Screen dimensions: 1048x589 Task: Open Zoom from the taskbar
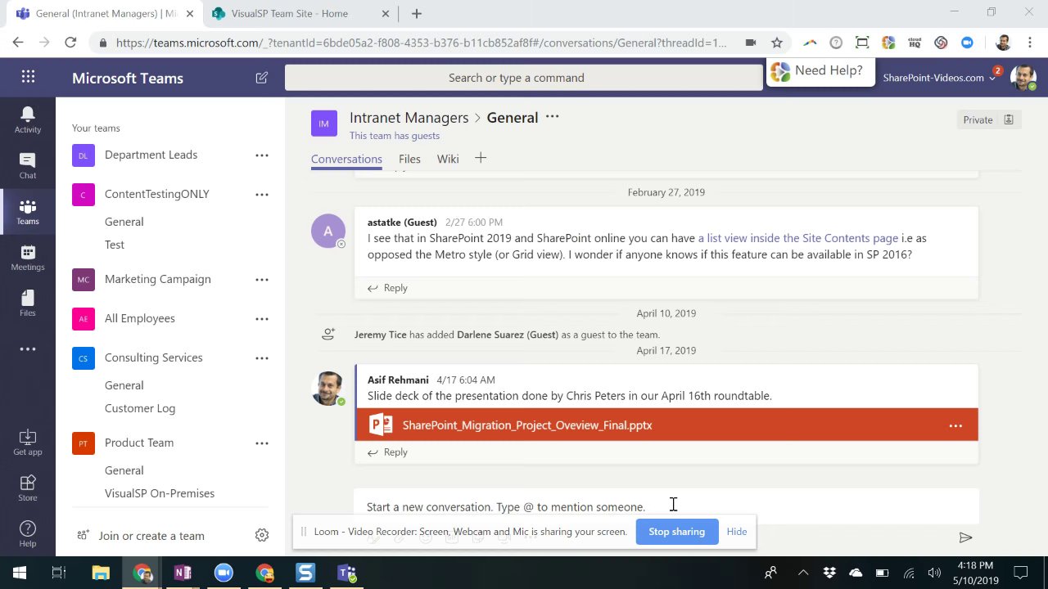(224, 573)
